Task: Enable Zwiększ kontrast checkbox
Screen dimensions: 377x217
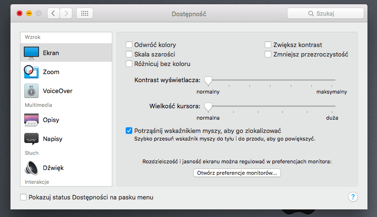Action: point(268,45)
